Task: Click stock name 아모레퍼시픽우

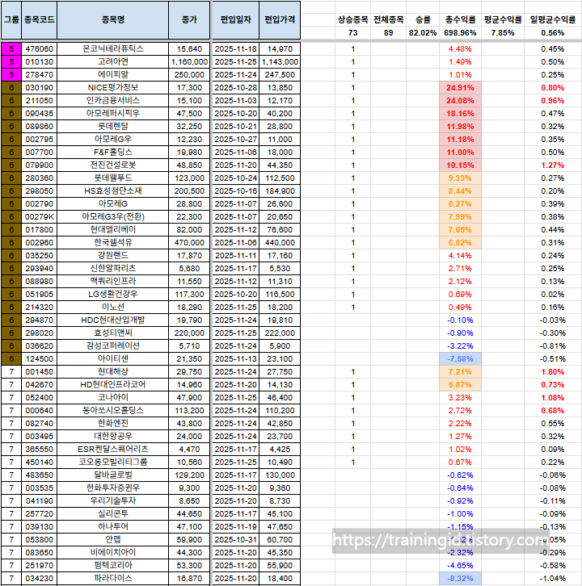Action: (x=112, y=114)
